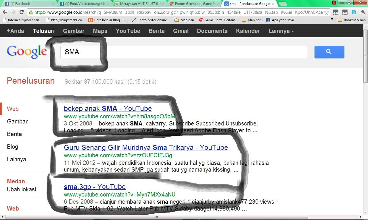Open Berita in the top black bar

click(157, 31)
